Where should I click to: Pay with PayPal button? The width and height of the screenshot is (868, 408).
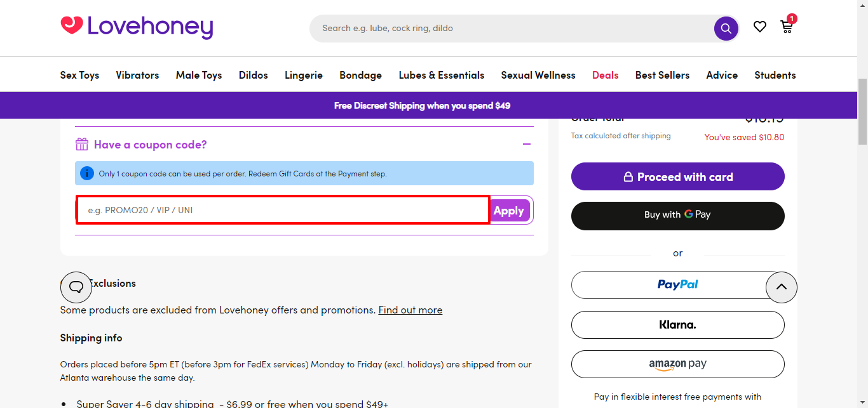tap(678, 285)
